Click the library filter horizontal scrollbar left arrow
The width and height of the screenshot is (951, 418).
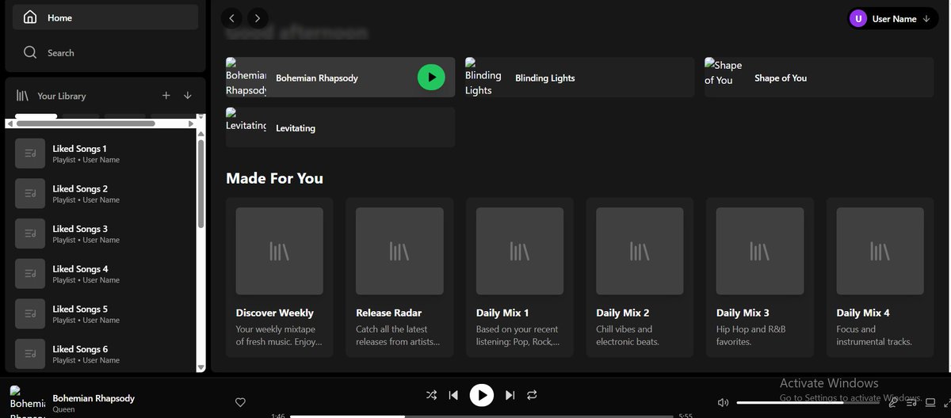pyautogui.click(x=10, y=123)
